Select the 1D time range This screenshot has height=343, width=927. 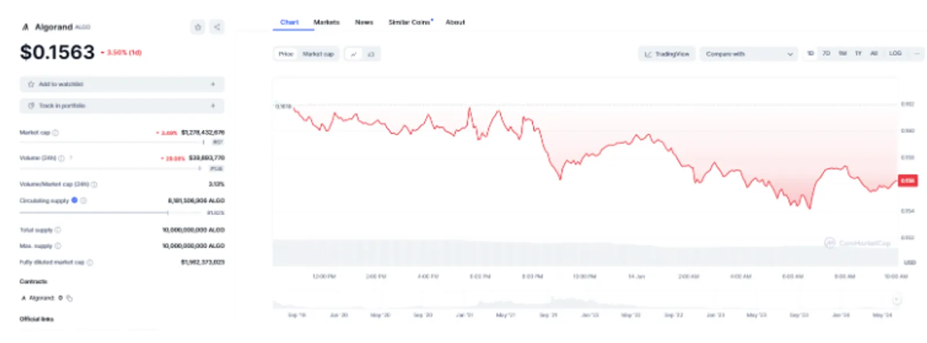(x=810, y=53)
